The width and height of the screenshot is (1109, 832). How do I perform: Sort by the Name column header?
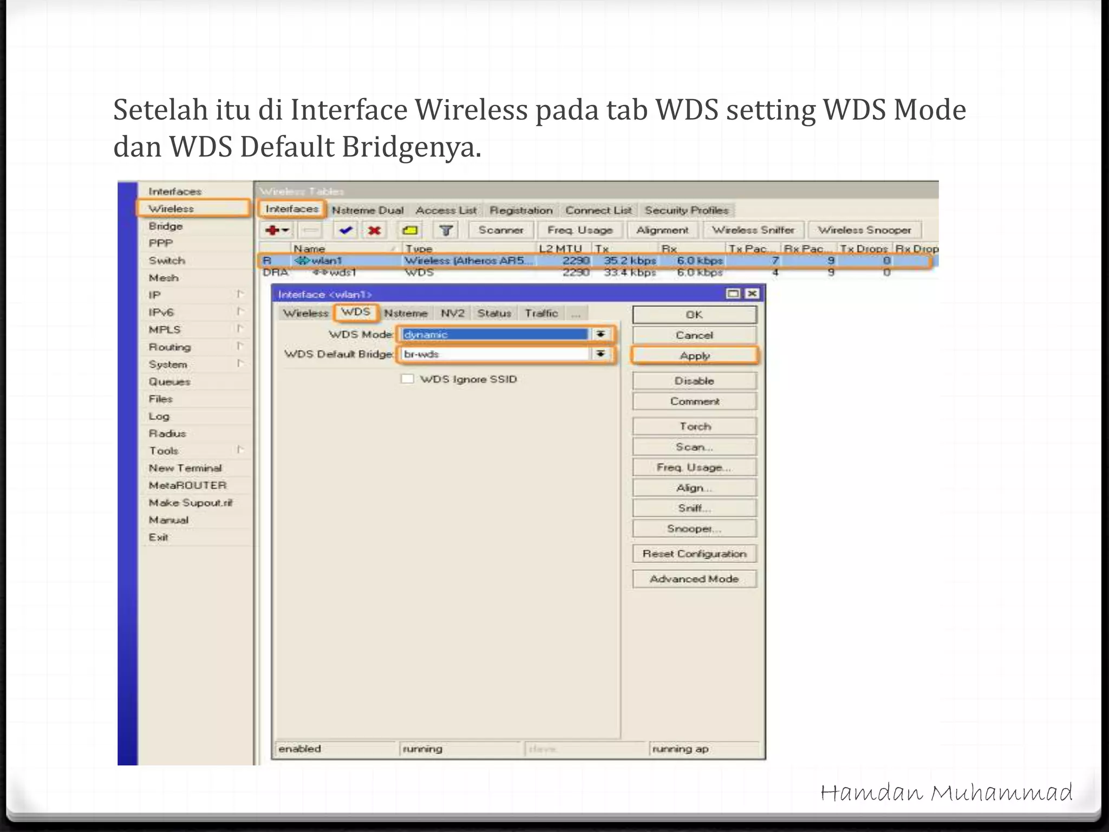pos(347,249)
